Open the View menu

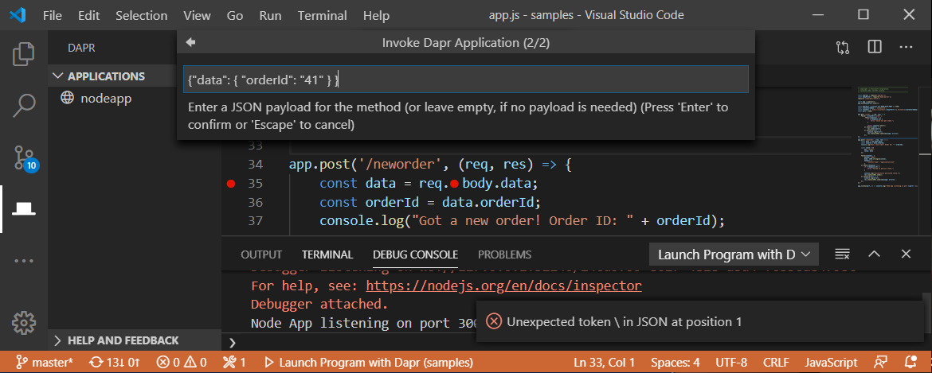click(x=197, y=15)
